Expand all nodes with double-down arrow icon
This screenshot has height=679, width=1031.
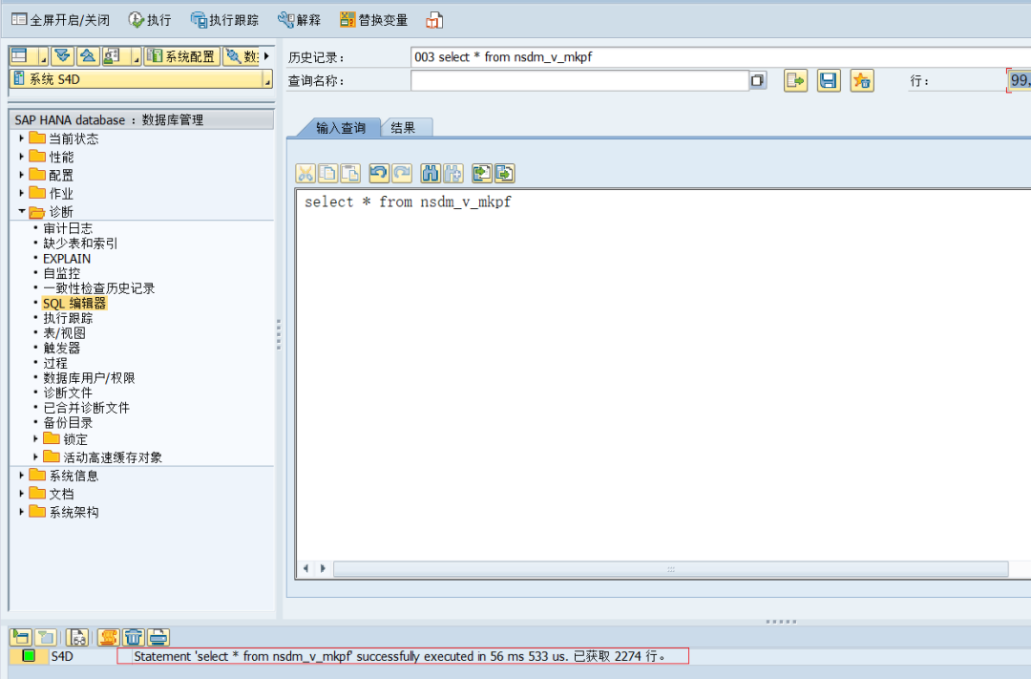coord(62,56)
